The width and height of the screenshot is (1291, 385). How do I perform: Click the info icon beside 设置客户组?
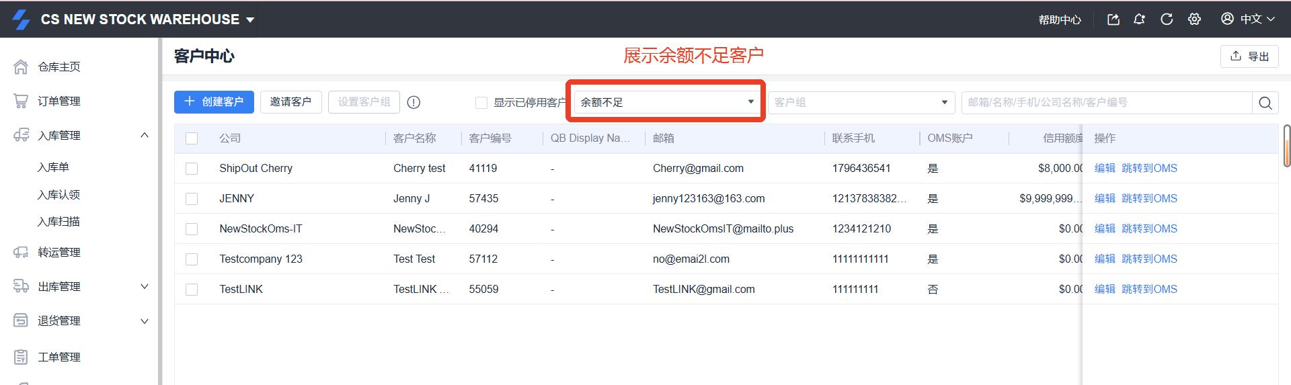tap(414, 102)
